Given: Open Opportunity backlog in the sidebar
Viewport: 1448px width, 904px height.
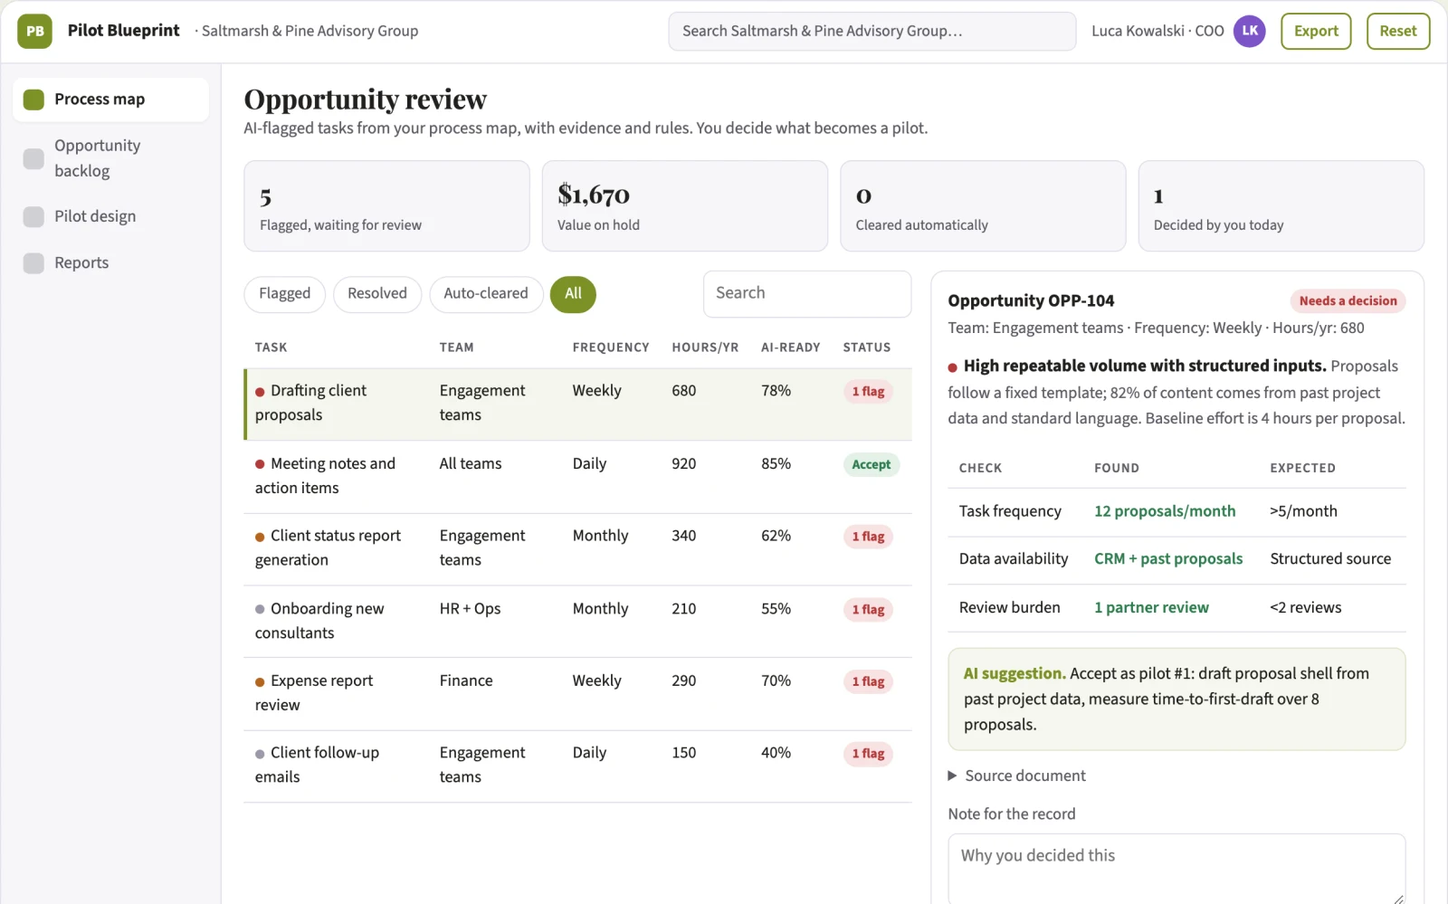Looking at the screenshot, I should click(x=110, y=158).
